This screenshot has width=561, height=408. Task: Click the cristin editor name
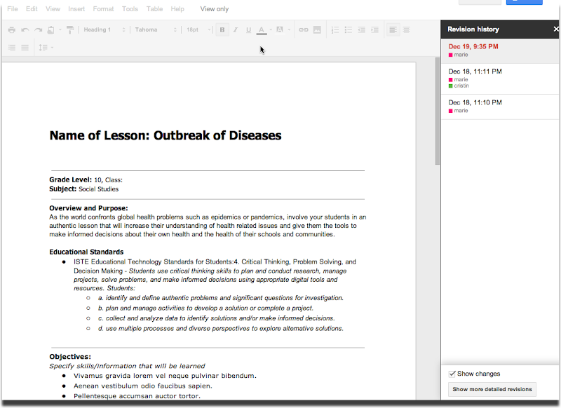tap(461, 86)
